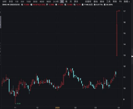Expand the right panel arrow handle
Screen dimensions: 133x109
tap(132, 56)
